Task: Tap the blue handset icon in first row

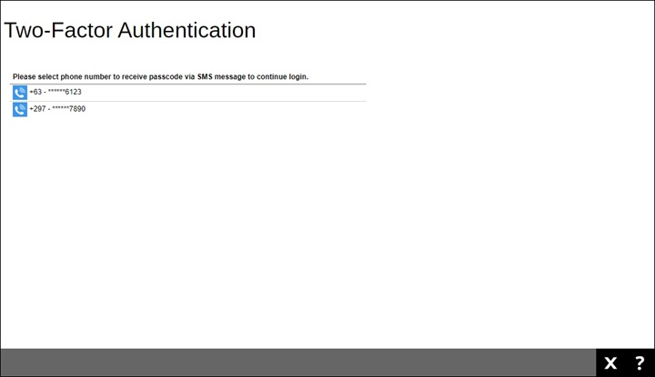Action: click(x=20, y=93)
